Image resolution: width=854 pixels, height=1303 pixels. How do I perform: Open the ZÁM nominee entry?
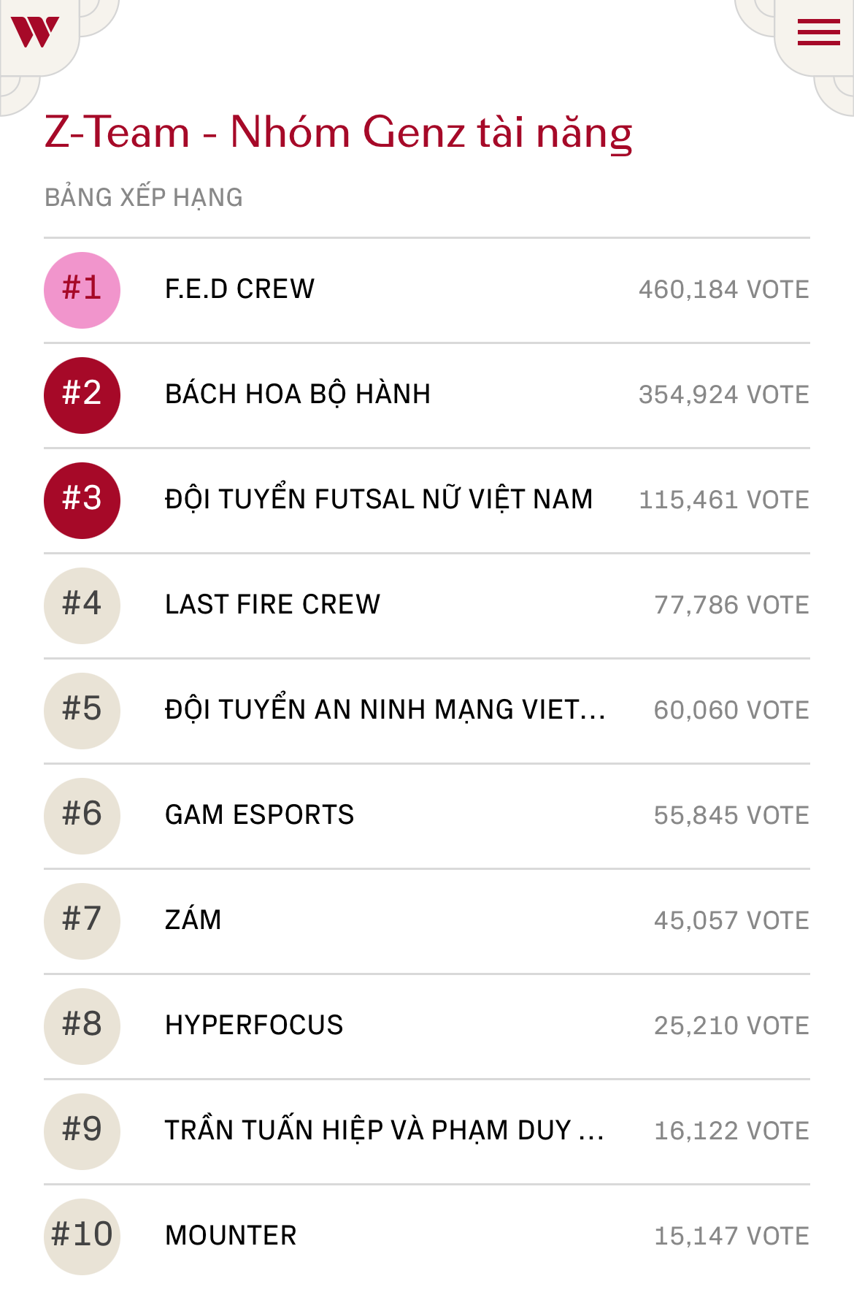pyautogui.click(x=193, y=920)
